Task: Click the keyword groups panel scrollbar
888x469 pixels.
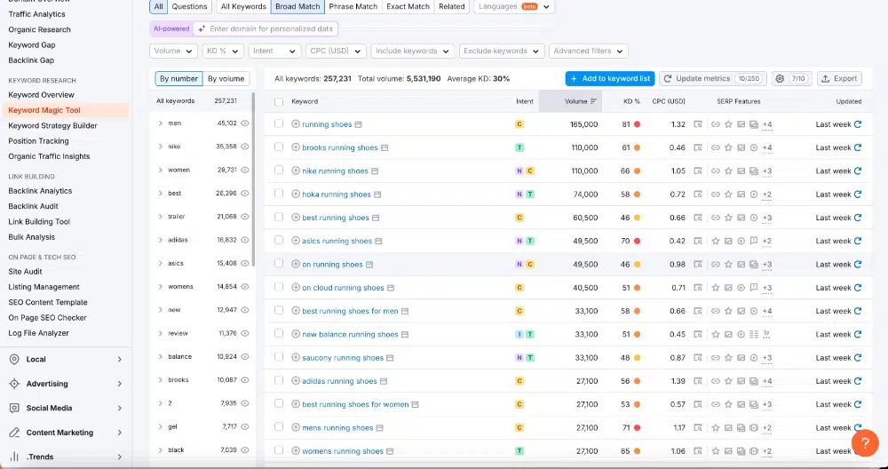Action: pyautogui.click(x=253, y=181)
